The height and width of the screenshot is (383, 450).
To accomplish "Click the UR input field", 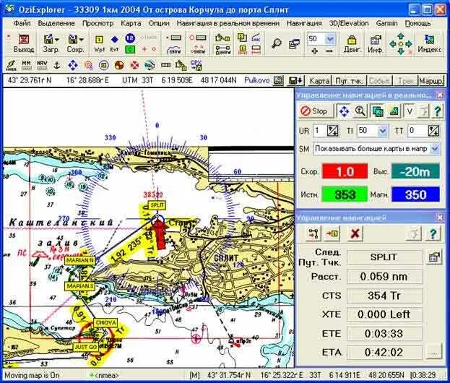I will [x=320, y=131].
